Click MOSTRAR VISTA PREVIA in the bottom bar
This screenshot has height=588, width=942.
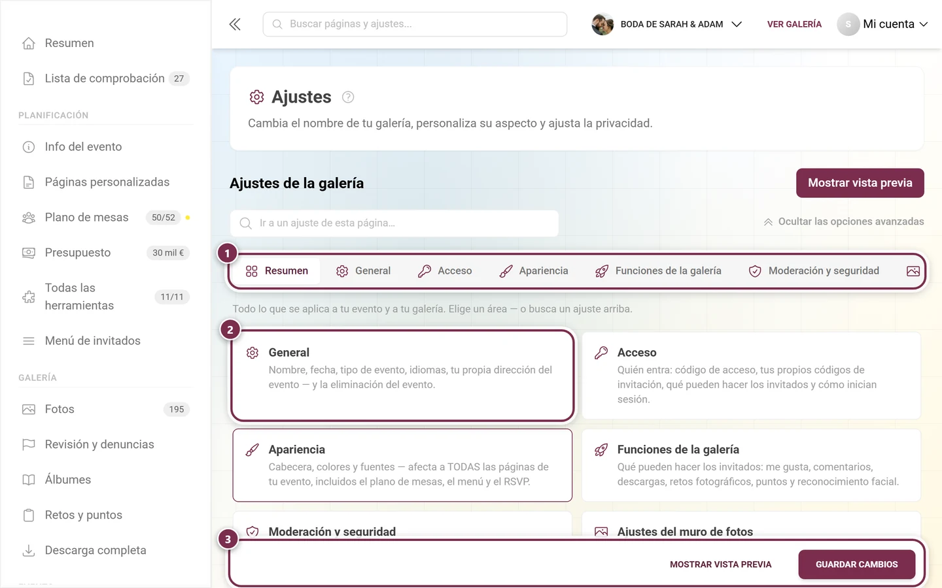pyautogui.click(x=721, y=564)
